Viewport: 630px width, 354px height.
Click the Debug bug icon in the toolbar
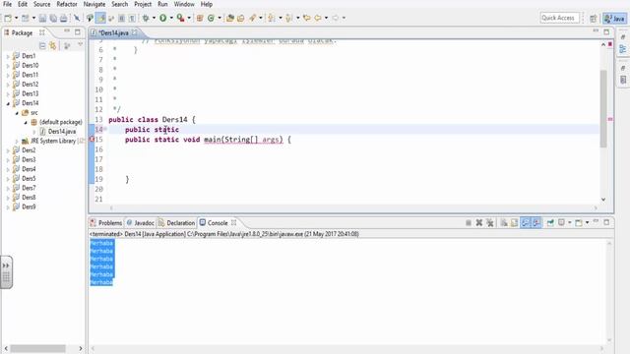tap(146, 18)
